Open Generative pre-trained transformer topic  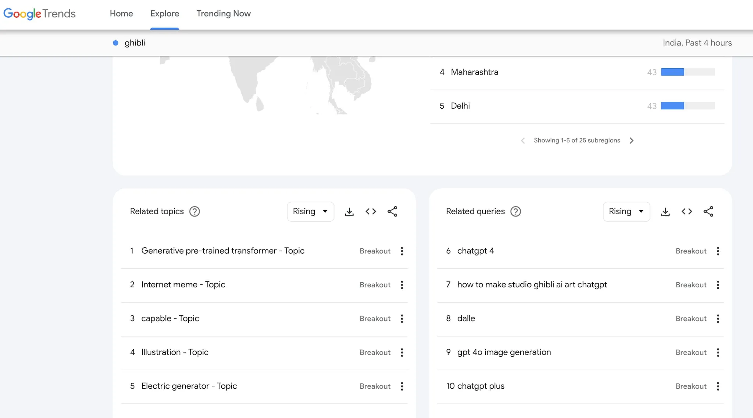coord(223,251)
